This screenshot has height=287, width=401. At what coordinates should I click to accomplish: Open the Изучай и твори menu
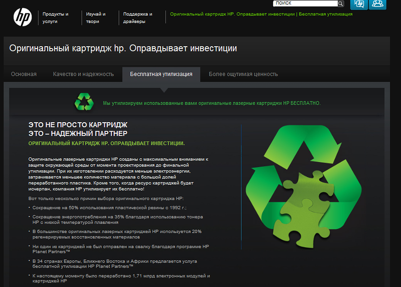[96, 18]
